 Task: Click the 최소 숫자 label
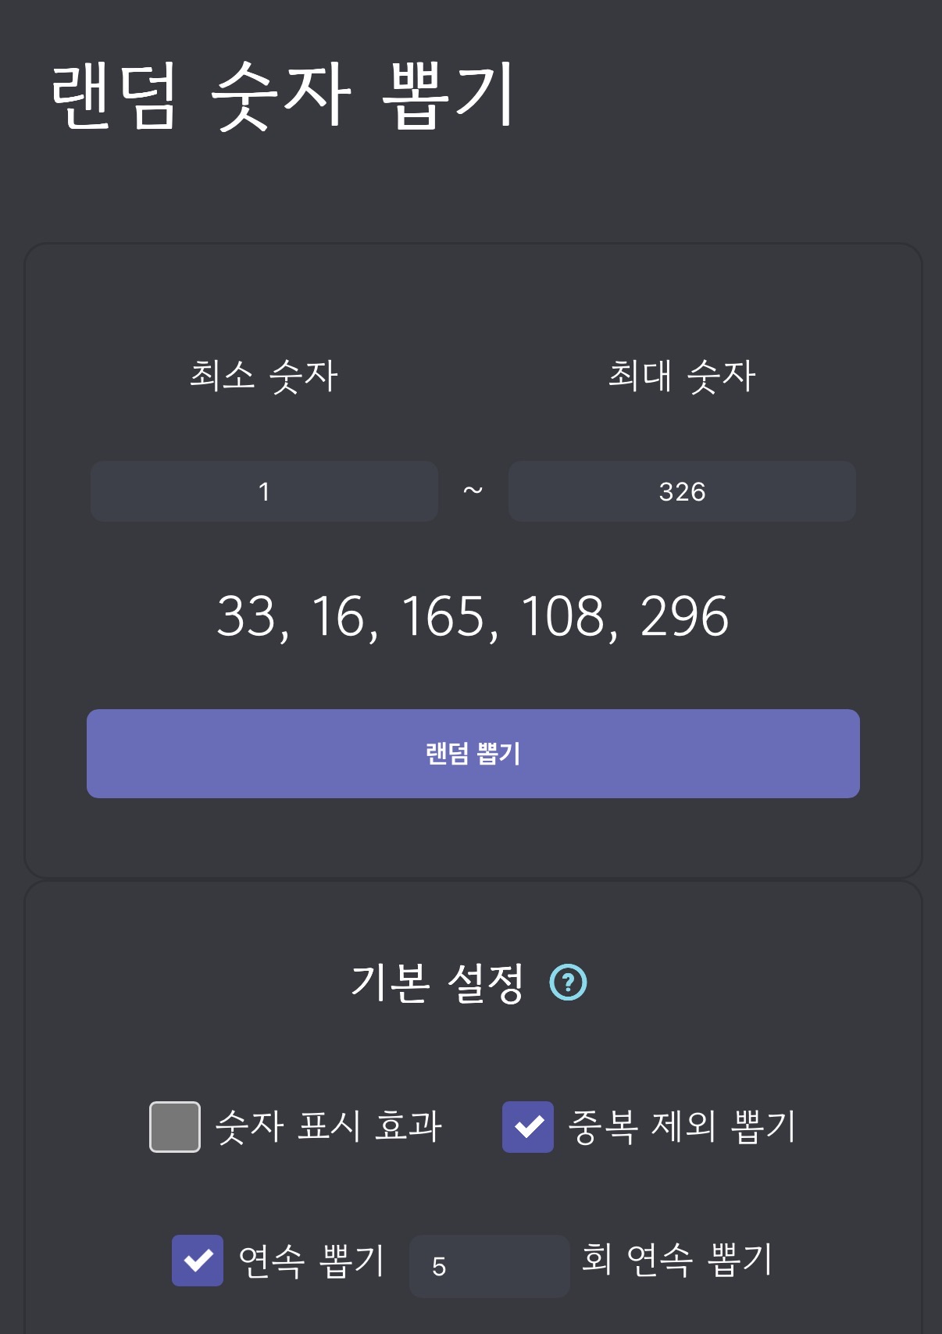click(x=264, y=376)
